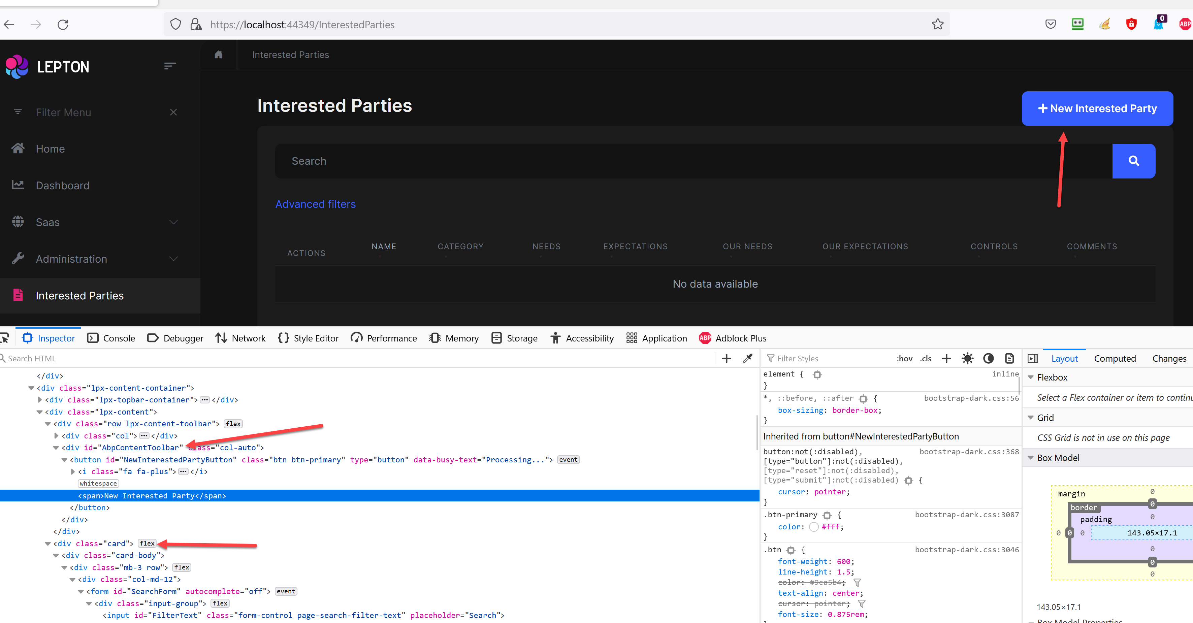Click the New Interested Party button
The height and width of the screenshot is (623, 1193).
pyautogui.click(x=1097, y=108)
